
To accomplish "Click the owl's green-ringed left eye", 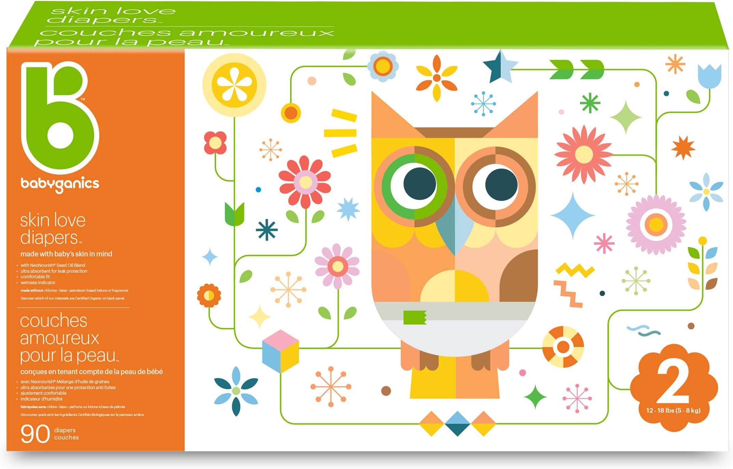I will [414, 187].
